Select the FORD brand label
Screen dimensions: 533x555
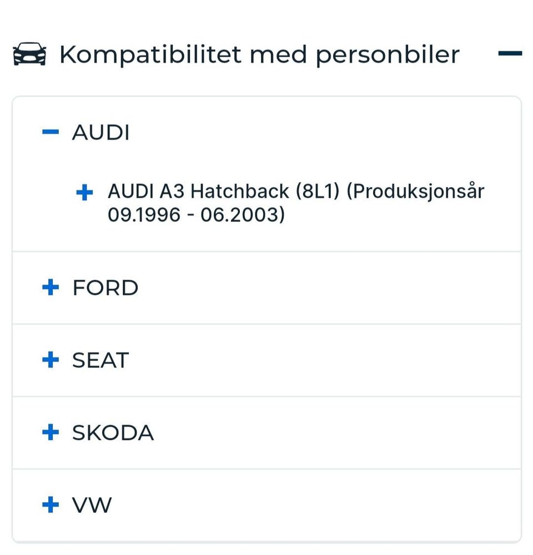105,288
